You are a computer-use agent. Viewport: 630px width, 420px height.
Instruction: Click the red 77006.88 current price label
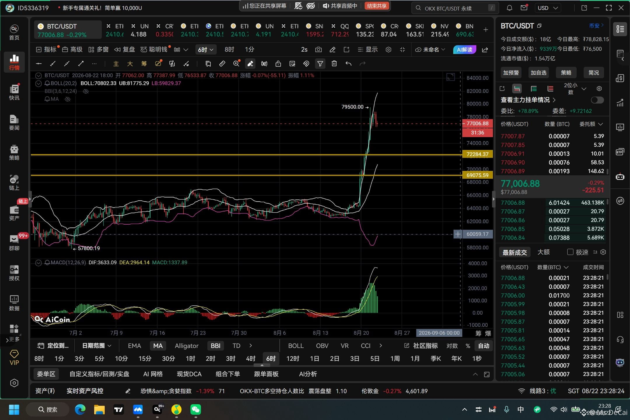coord(477,123)
